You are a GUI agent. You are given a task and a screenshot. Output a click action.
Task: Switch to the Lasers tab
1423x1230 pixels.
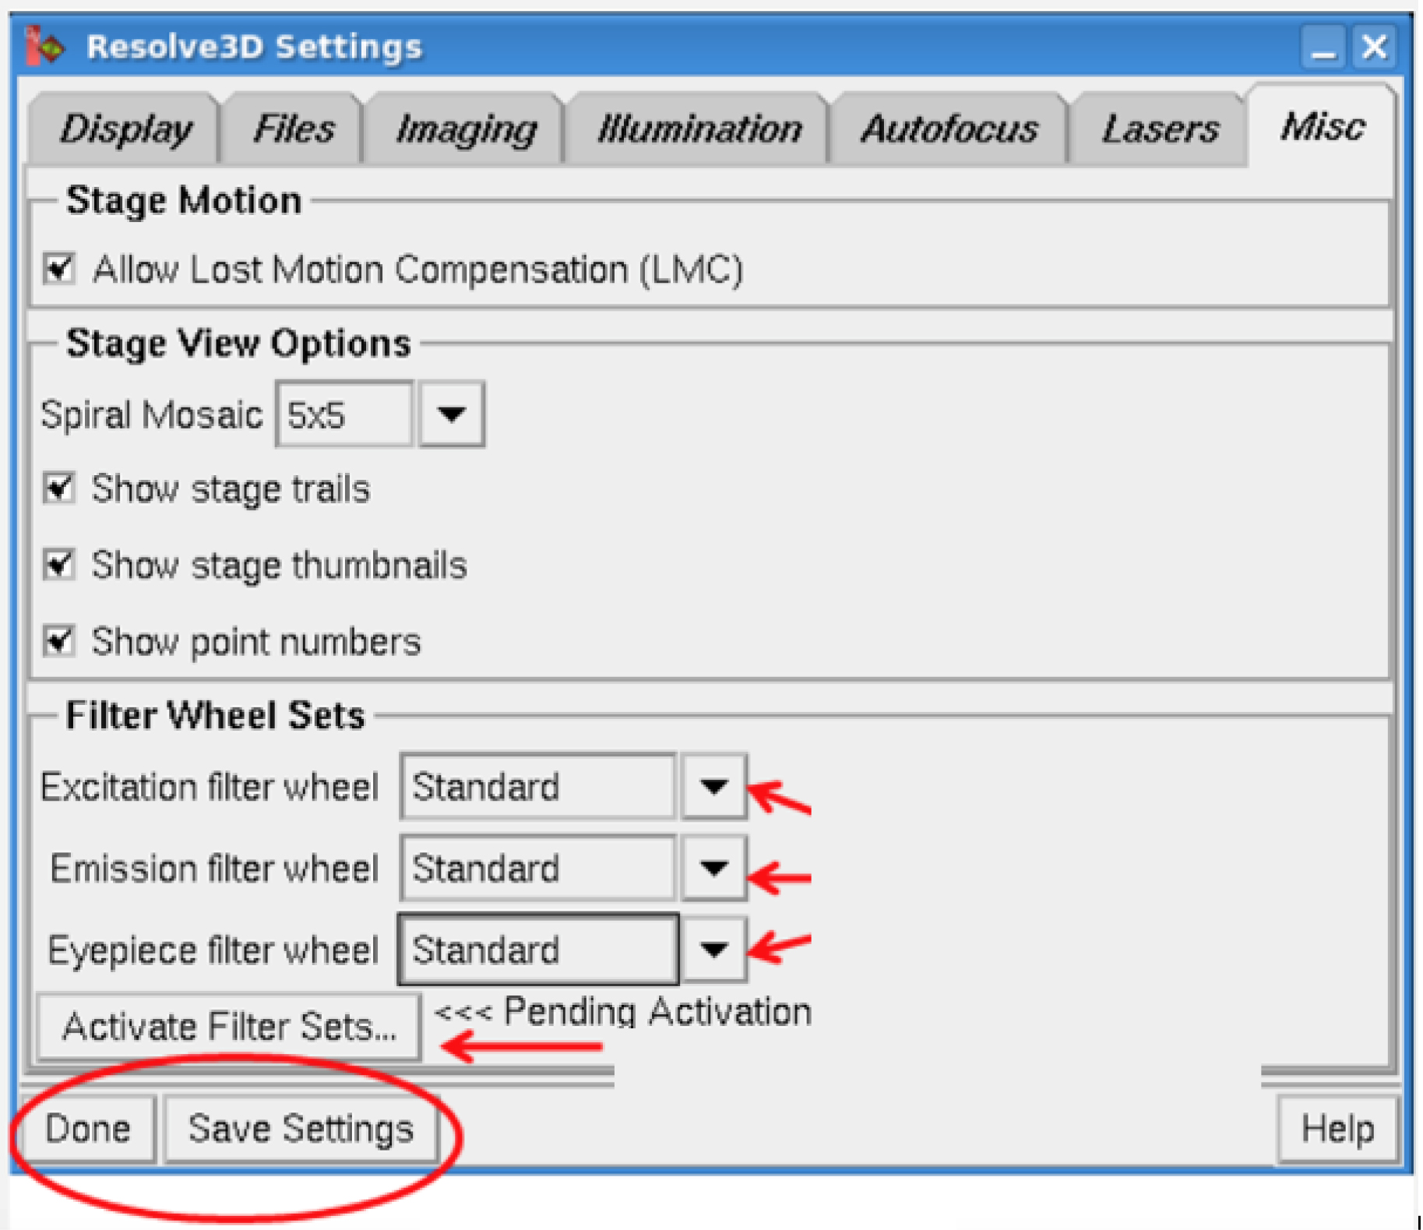coord(1160,129)
